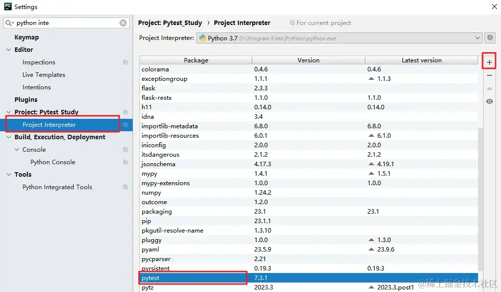Click the project icon beside Project Interpreter

[x=125, y=124]
